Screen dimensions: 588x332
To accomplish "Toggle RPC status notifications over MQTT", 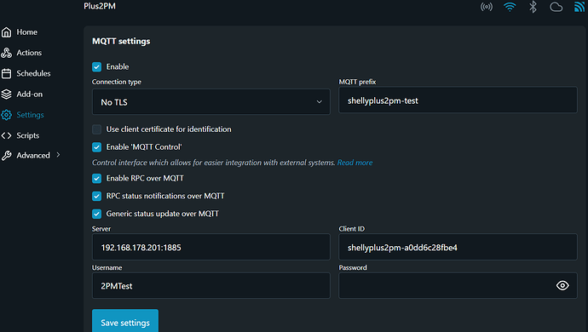I will 97,196.
